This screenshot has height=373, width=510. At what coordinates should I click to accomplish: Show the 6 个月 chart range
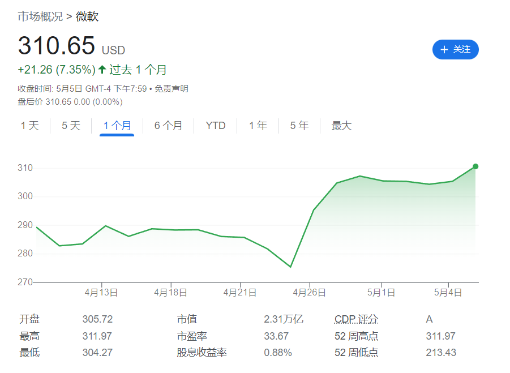[x=169, y=126]
